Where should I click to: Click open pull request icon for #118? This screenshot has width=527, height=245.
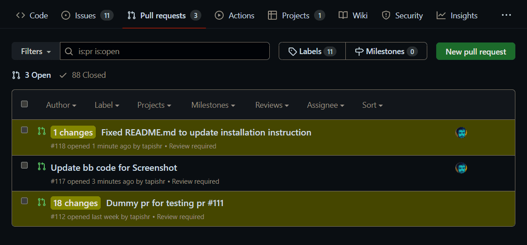click(x=42, y=131)
